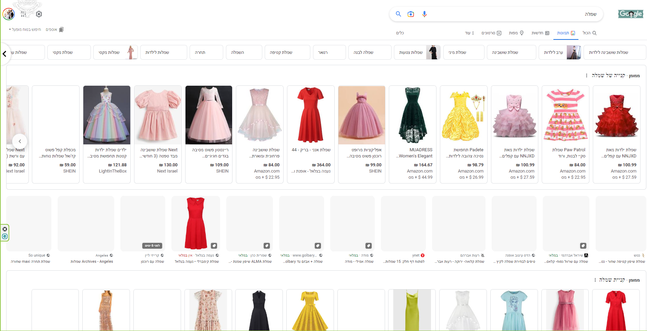This screenshot has width=647, height=331.
Task: Open the SHEIN dress priced ₪109.00
Action: coord(209,134)
